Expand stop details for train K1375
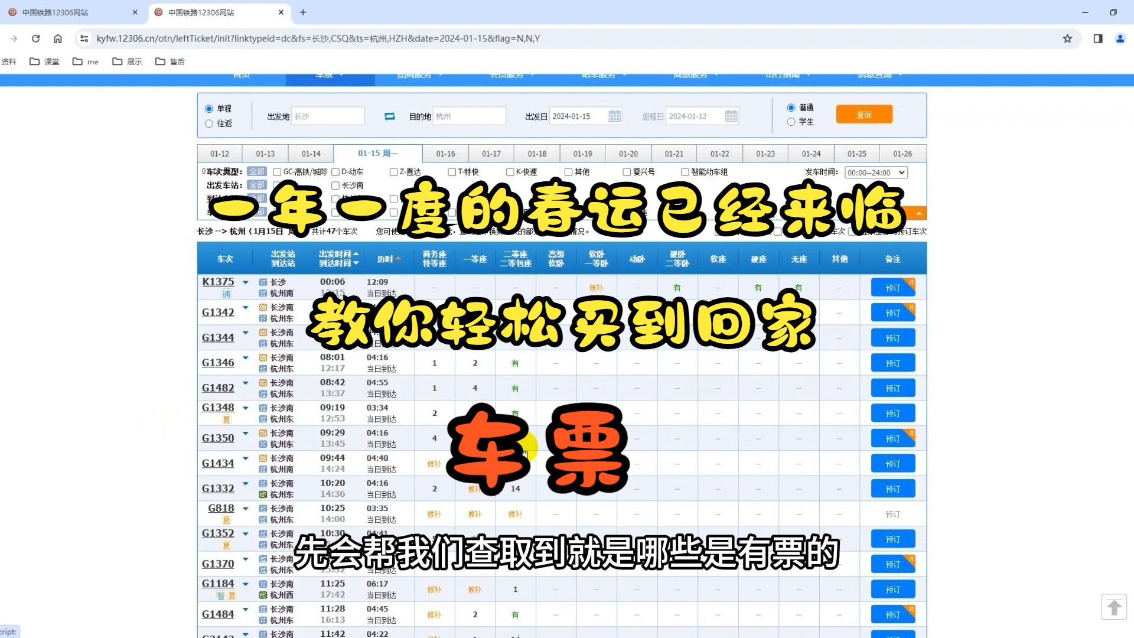Image resolution: width=1134 pixels, height=638 pixels. click(x=246, y=282)
